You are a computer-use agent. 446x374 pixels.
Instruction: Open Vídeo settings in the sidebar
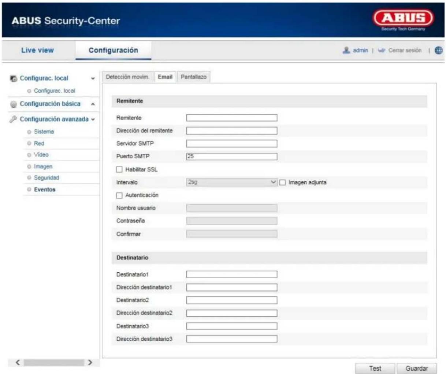41,155
